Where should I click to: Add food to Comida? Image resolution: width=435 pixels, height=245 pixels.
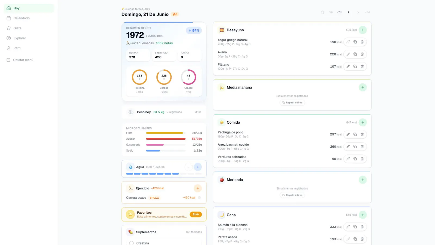pos(363,122)
